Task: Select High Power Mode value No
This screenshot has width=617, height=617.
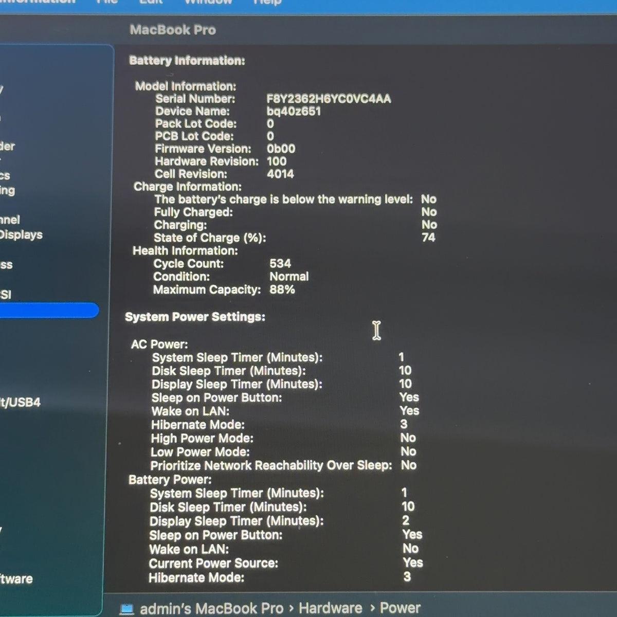Action: (x=408, y=438)
